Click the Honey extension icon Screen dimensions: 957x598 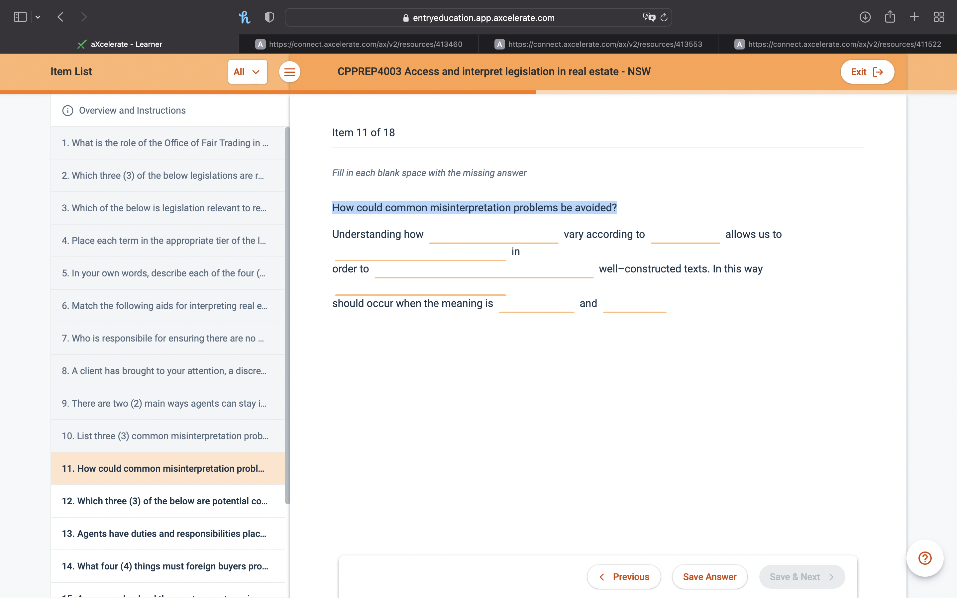(x=244, y=17)
